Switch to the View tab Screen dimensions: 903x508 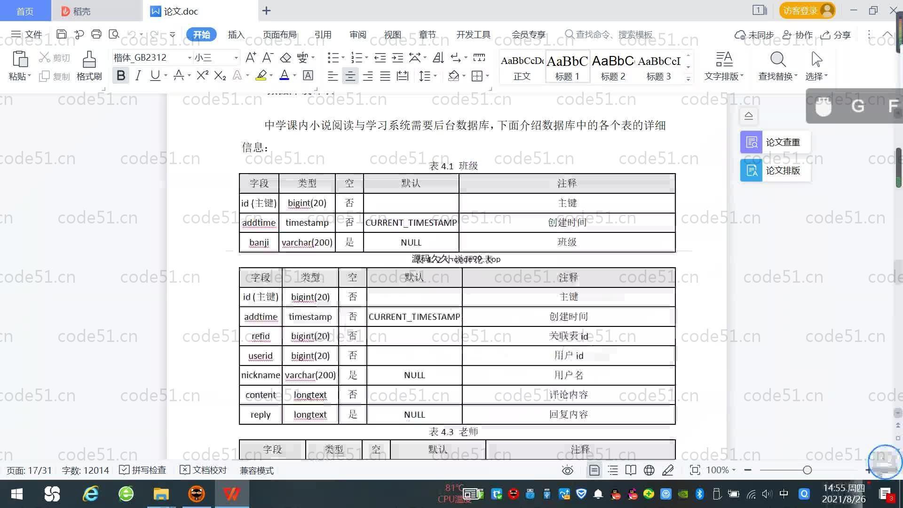pyautogui.click(x=392, y=34)
